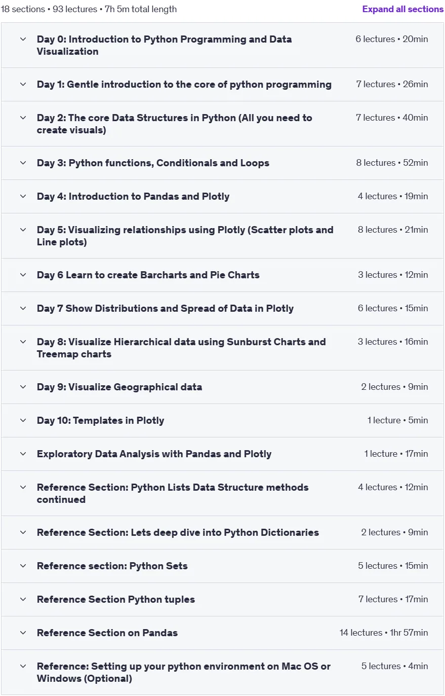Select Day 8 Sunburst and Treemap section title

coord(181,348)
